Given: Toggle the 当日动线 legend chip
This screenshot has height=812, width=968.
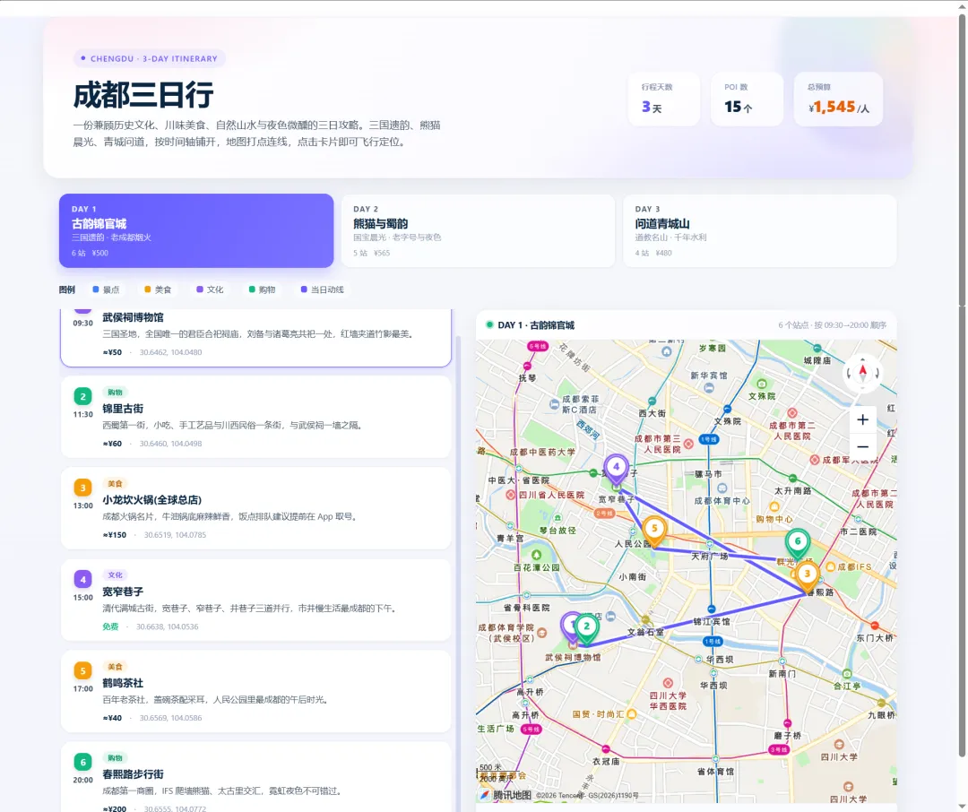Looking at the screenshot, I should [x=323, y=289].
